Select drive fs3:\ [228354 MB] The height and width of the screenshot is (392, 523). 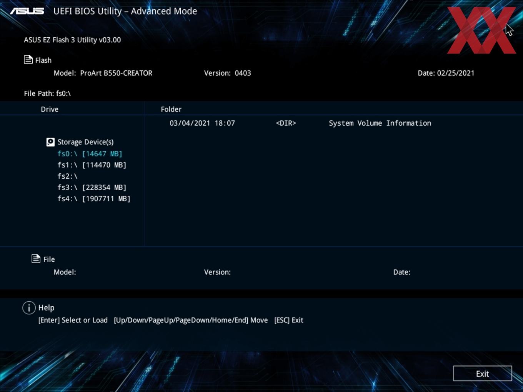click(x=92, y=187)
